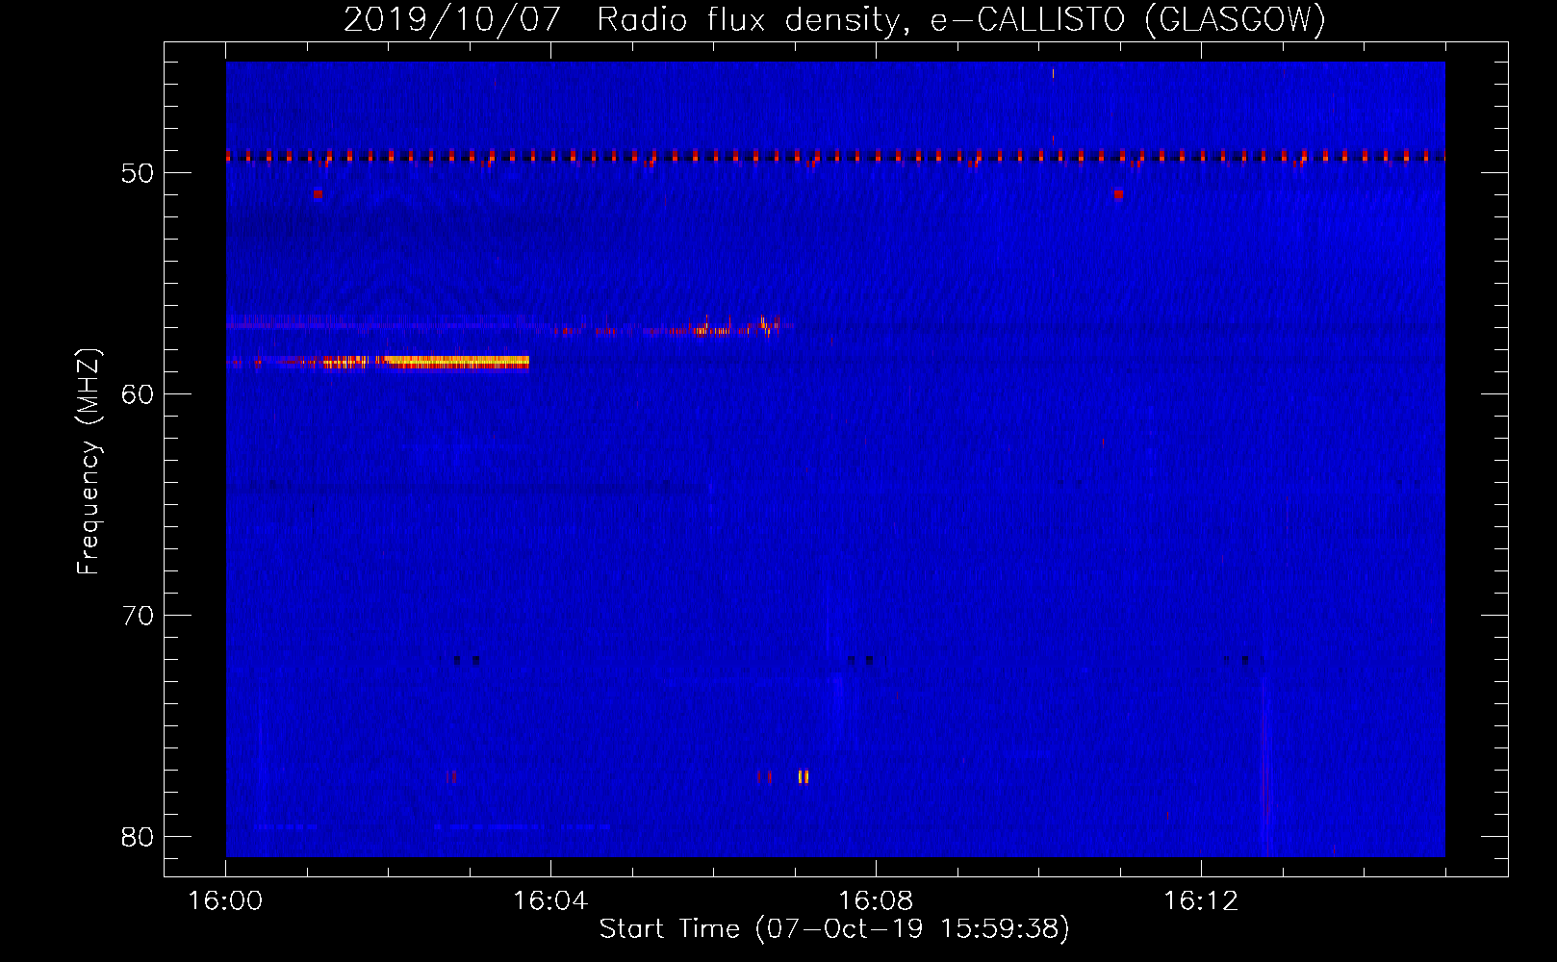
Task: Click the red spot near 51 MHz after 16:10
Action: tap(1118, 193)
